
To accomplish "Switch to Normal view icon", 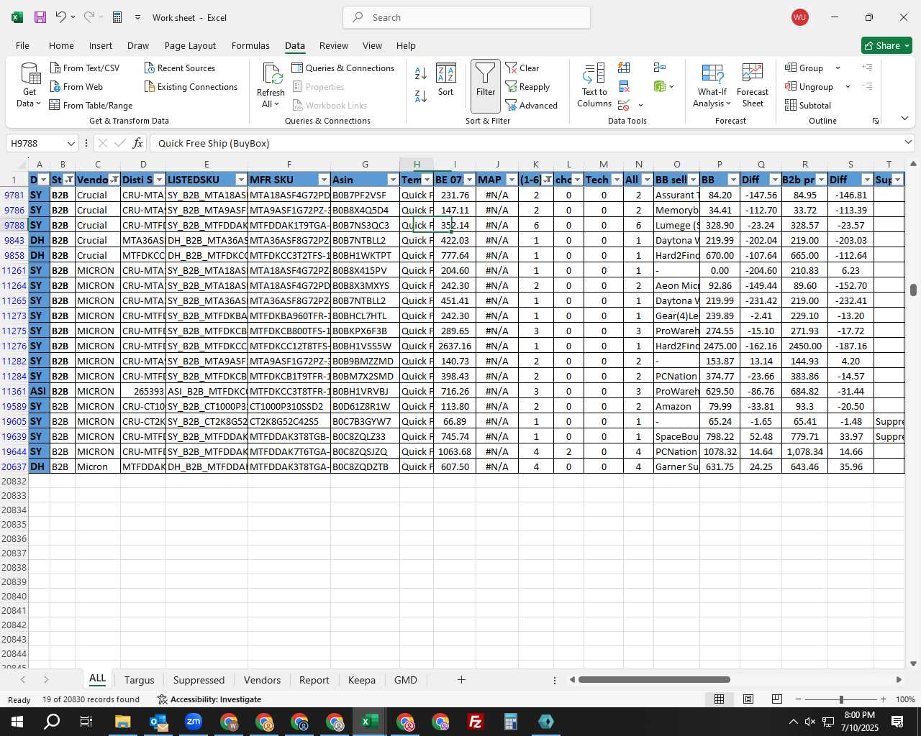I will pyautogui.click(x=719, y=699).
